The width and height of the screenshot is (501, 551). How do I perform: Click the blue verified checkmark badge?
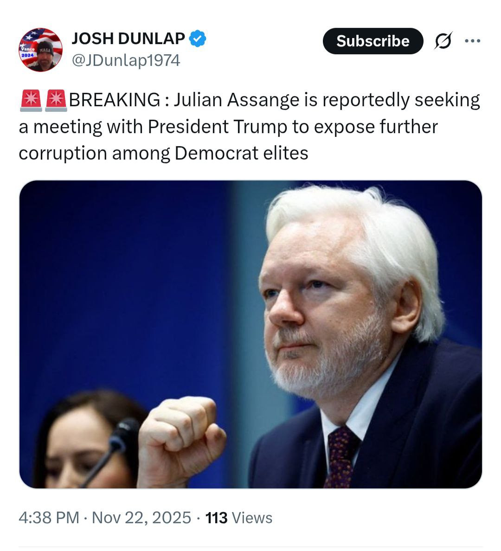pos(198,38)
